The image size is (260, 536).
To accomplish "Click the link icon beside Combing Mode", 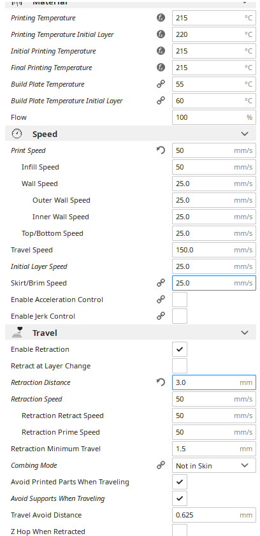I will click(161, 465).
